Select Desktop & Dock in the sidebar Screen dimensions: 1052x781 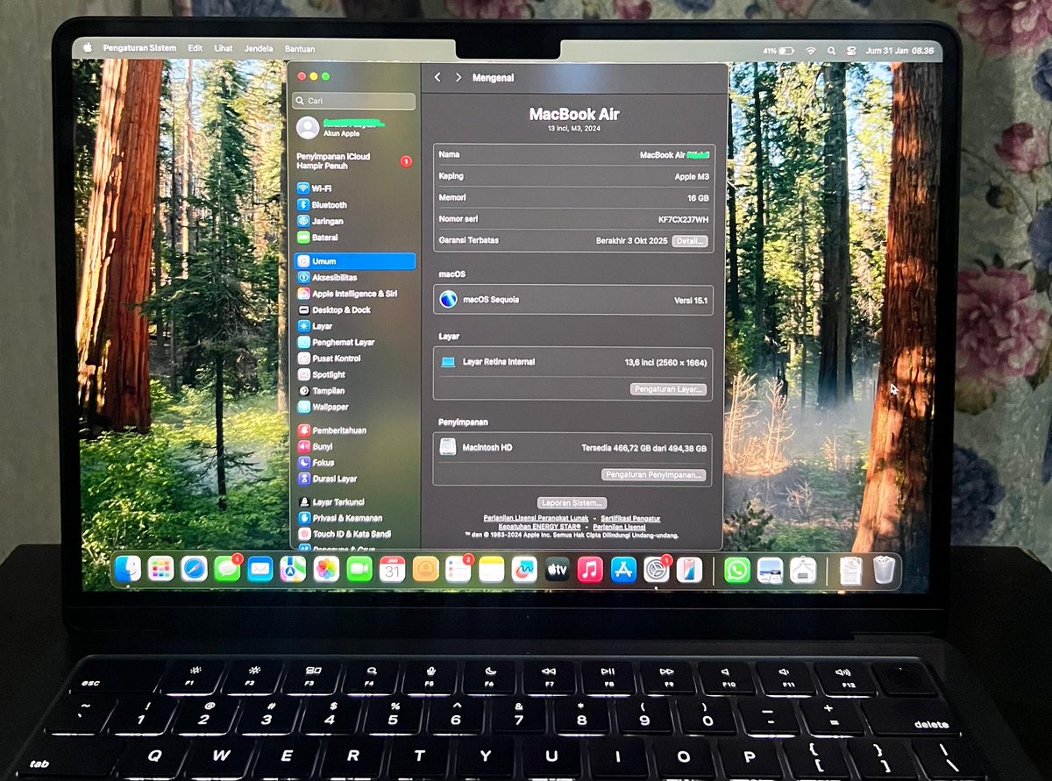click(354, 310)
